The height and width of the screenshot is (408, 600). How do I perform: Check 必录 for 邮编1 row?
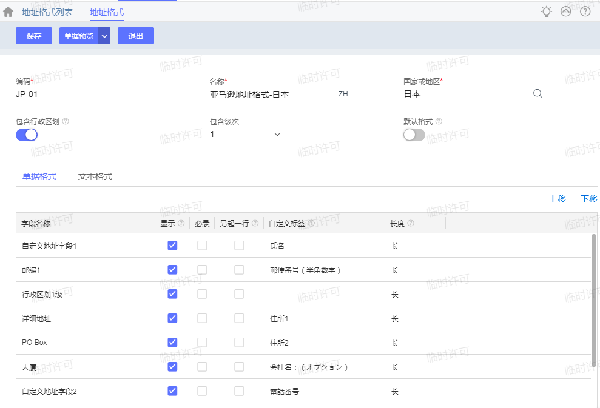[202, 270]
